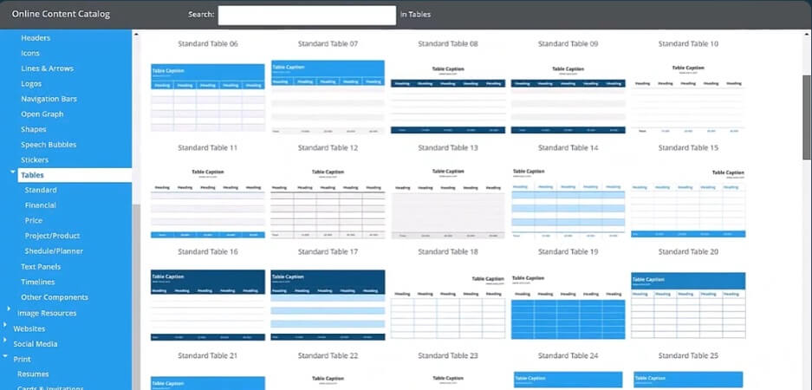The image size is (812, 390).
Task: Open the Timelines category
Action: [38, 282]
